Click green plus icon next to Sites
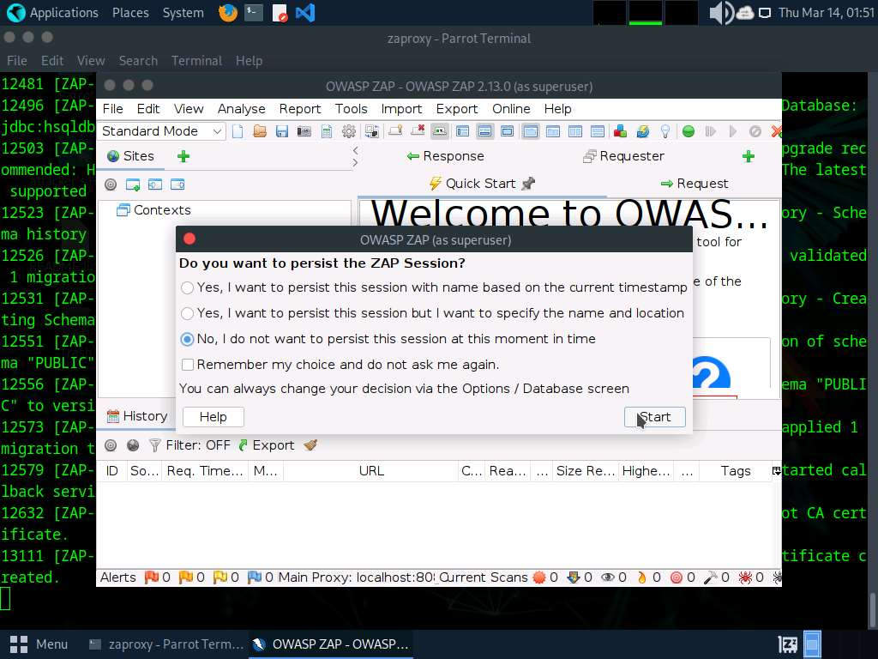The image size is (878, 659). coord(183,156)
